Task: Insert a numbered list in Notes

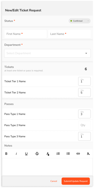Action: [58, 154]
